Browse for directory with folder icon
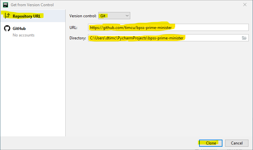This screenshot has height=150, width=253. (244, 38)
